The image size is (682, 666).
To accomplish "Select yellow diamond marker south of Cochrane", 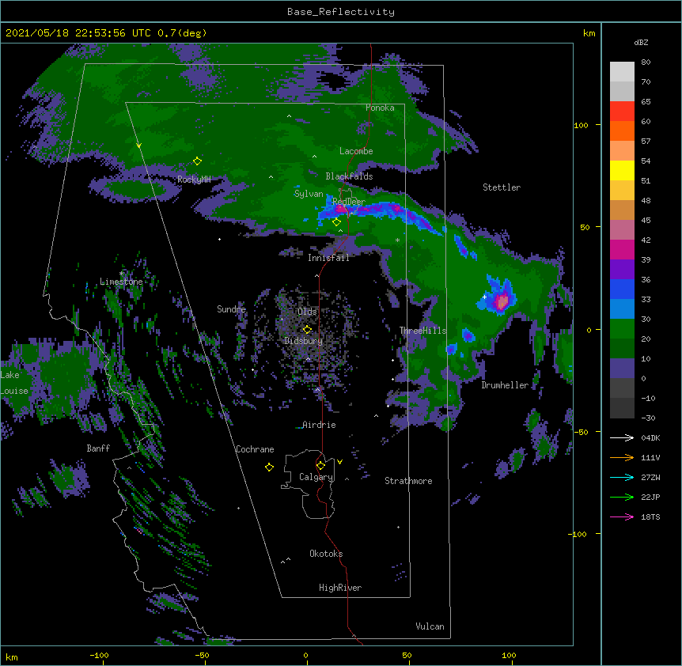I will click(269, 467).
